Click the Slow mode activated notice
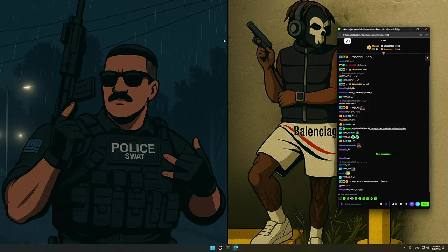 [x=349, y=195]
